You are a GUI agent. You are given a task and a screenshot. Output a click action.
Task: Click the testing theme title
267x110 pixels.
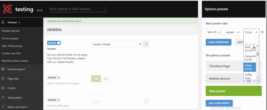24,9
